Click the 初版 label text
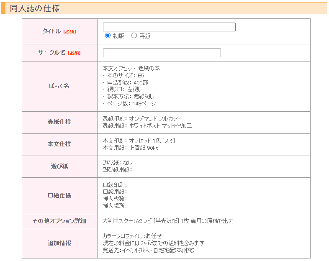The width and height of the screenshot is (329, 261). coord(118,36)
